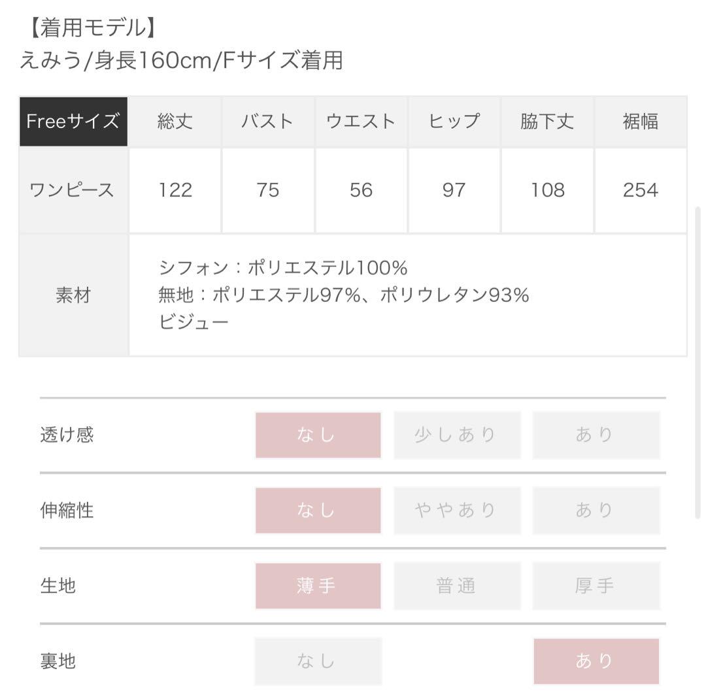Screen dimensions: 706x698
Task: Click the 裾幅 value 254
Action: (640, 190)
